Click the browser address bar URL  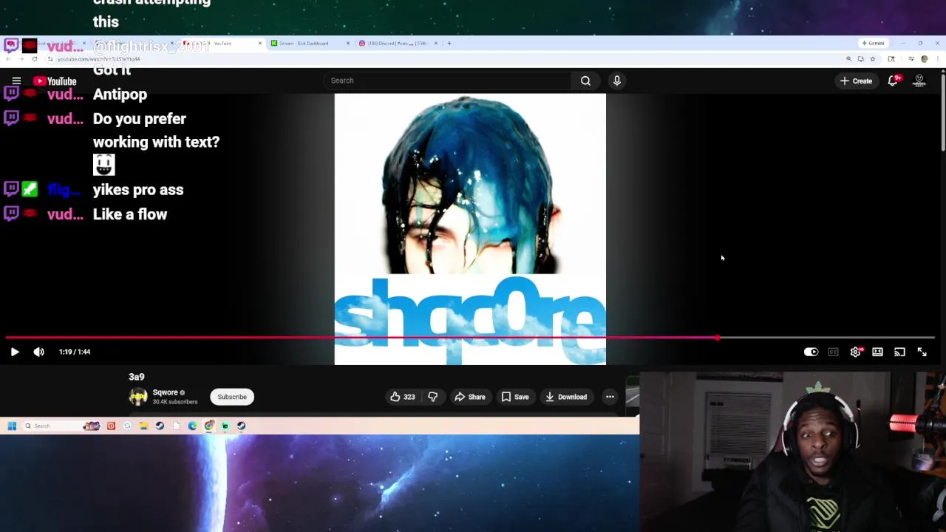(99, 58)
